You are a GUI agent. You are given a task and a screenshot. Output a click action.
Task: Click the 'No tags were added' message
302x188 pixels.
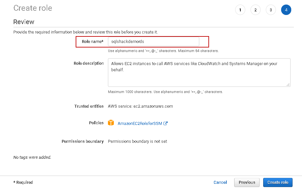(32, 157)
